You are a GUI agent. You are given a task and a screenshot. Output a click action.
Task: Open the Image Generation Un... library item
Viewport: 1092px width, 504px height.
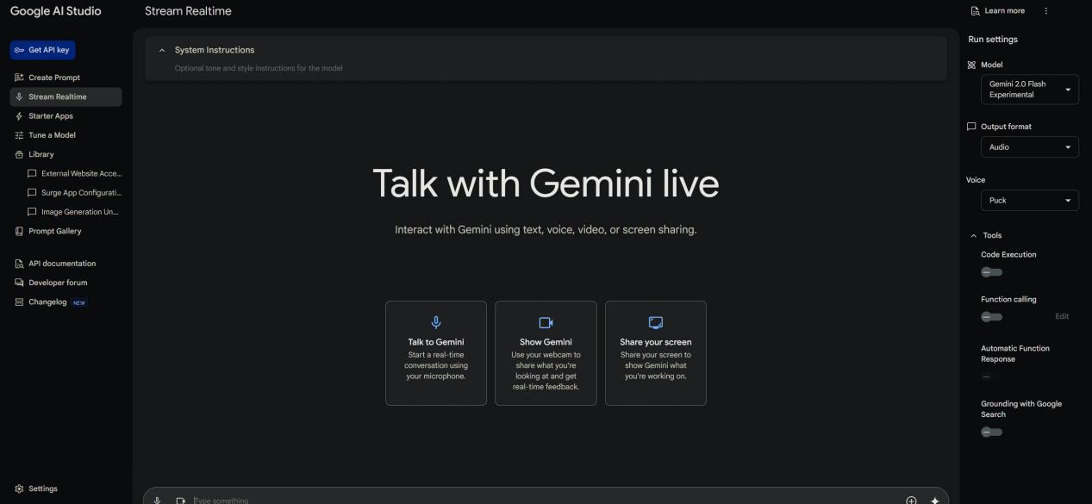(74, 212)
